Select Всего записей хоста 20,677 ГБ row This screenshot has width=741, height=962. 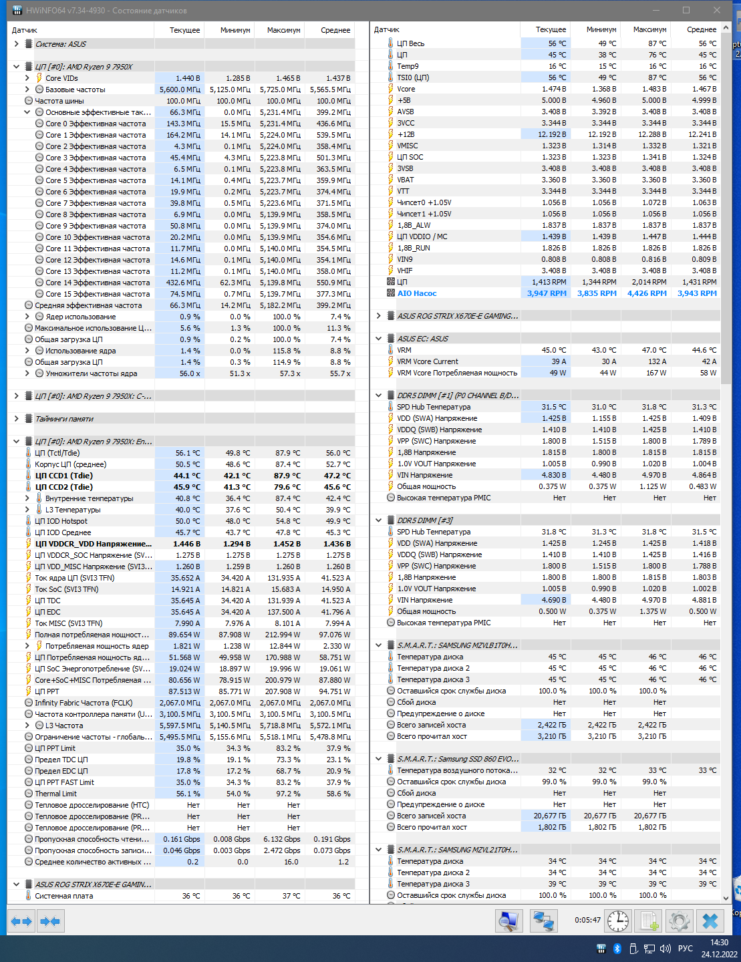tap(545, 816)
